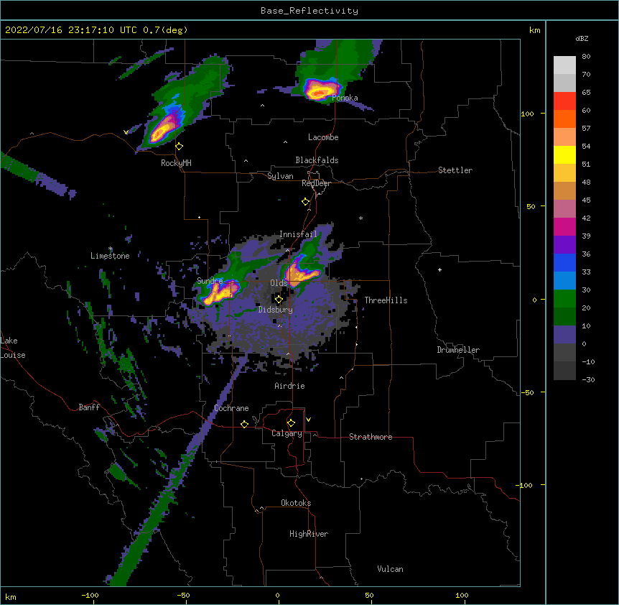619x605 pixels.
Task: Click the Lake Louise label
Action: 13,348
